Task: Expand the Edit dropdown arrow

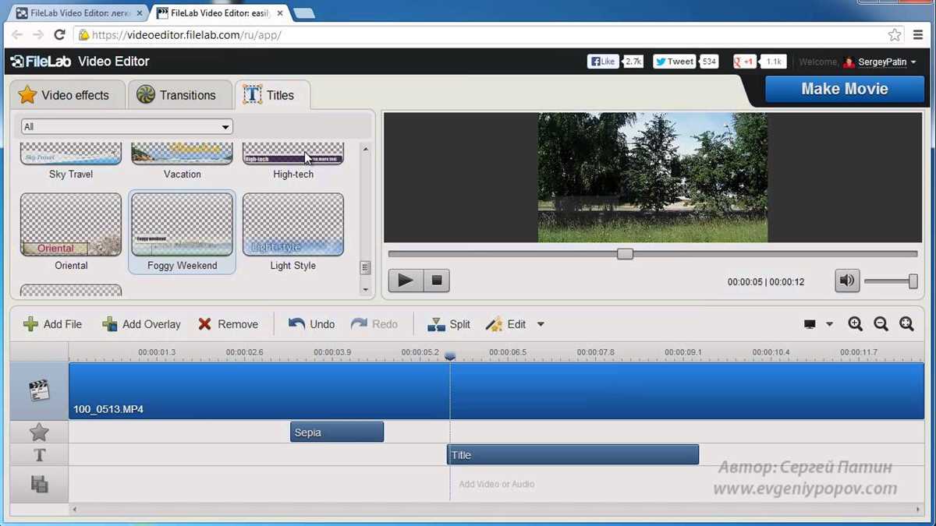Action: [541, 324]
